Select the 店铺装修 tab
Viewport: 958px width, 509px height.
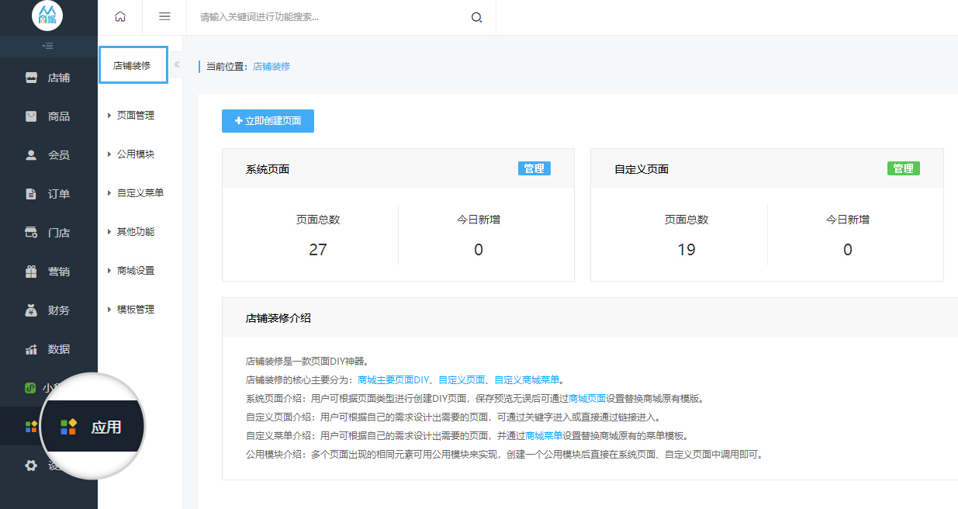tap(133, 66)
